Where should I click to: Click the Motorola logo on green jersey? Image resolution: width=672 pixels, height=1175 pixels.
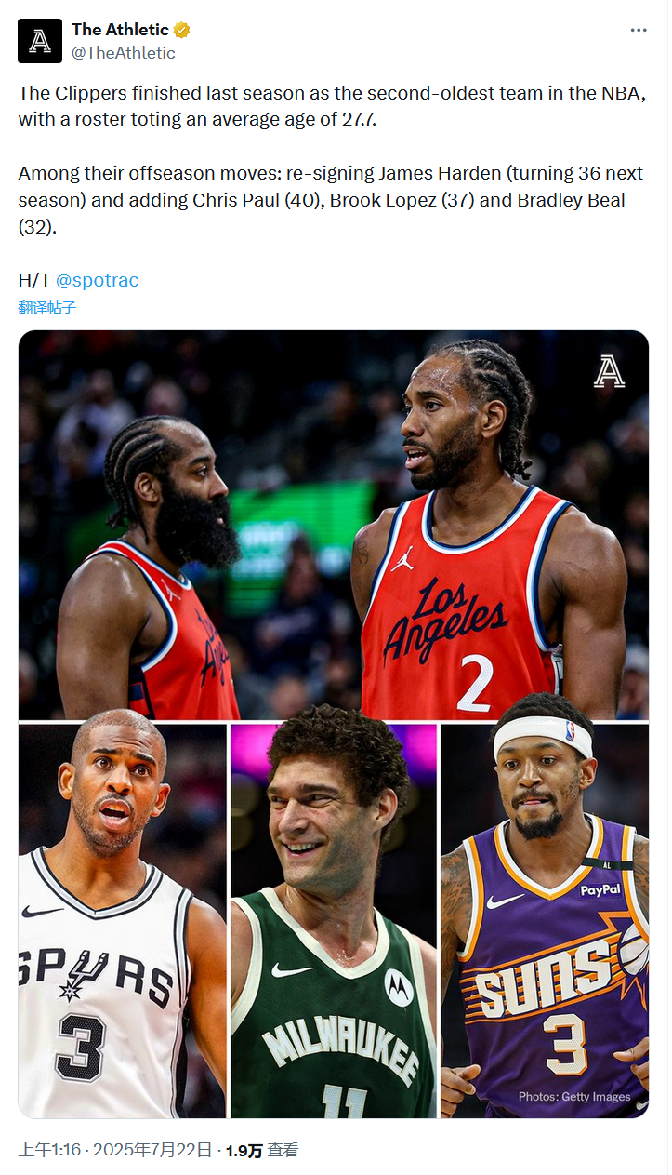tap(399, 987)
